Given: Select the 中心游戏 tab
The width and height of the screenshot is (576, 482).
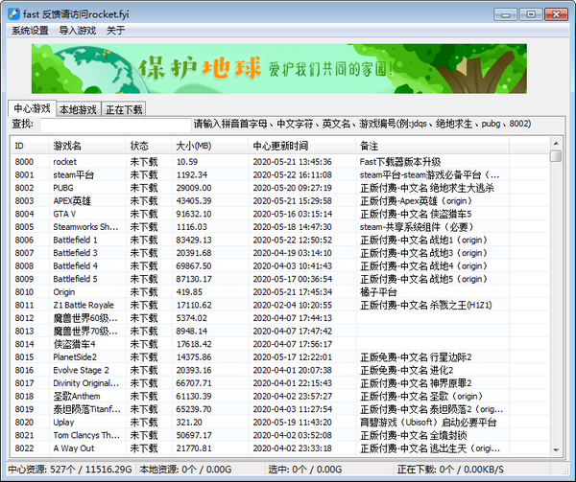Looking at the screenshot, I should pyautogui.click(x=31, y=109).
